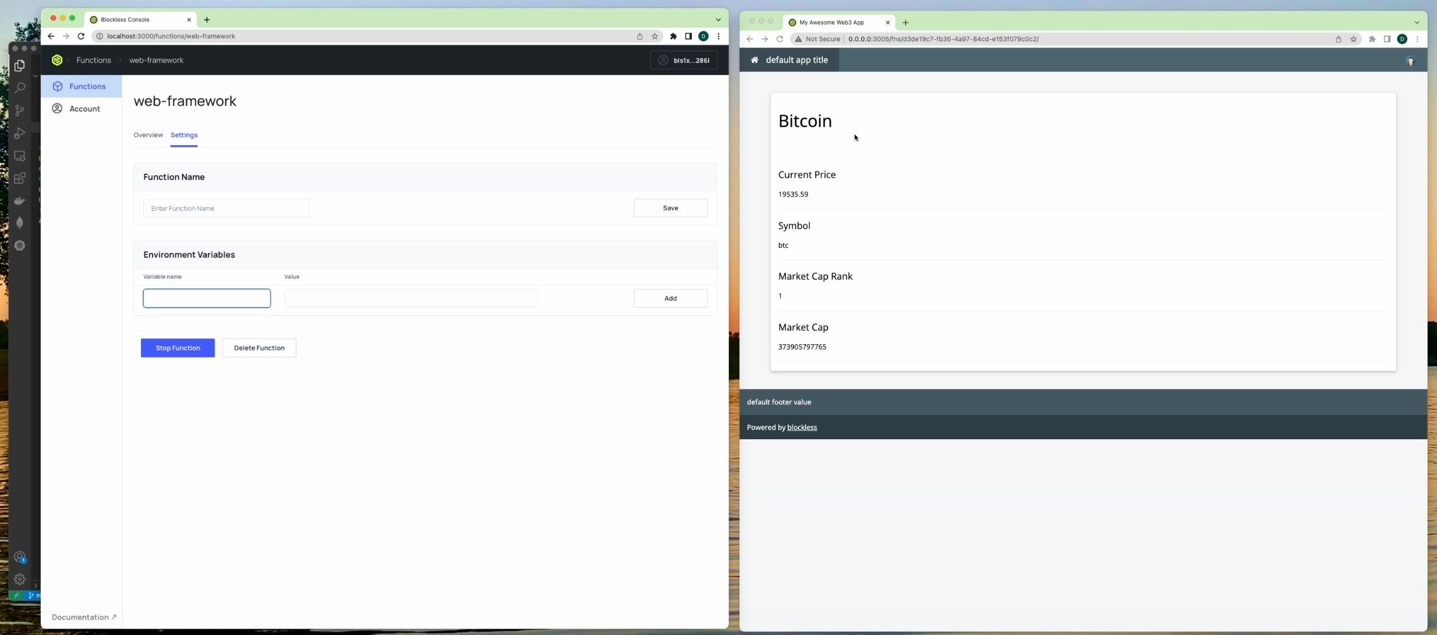Select the Settings tab
This screenshot has width=1437, height=635.
coord(183,134)
